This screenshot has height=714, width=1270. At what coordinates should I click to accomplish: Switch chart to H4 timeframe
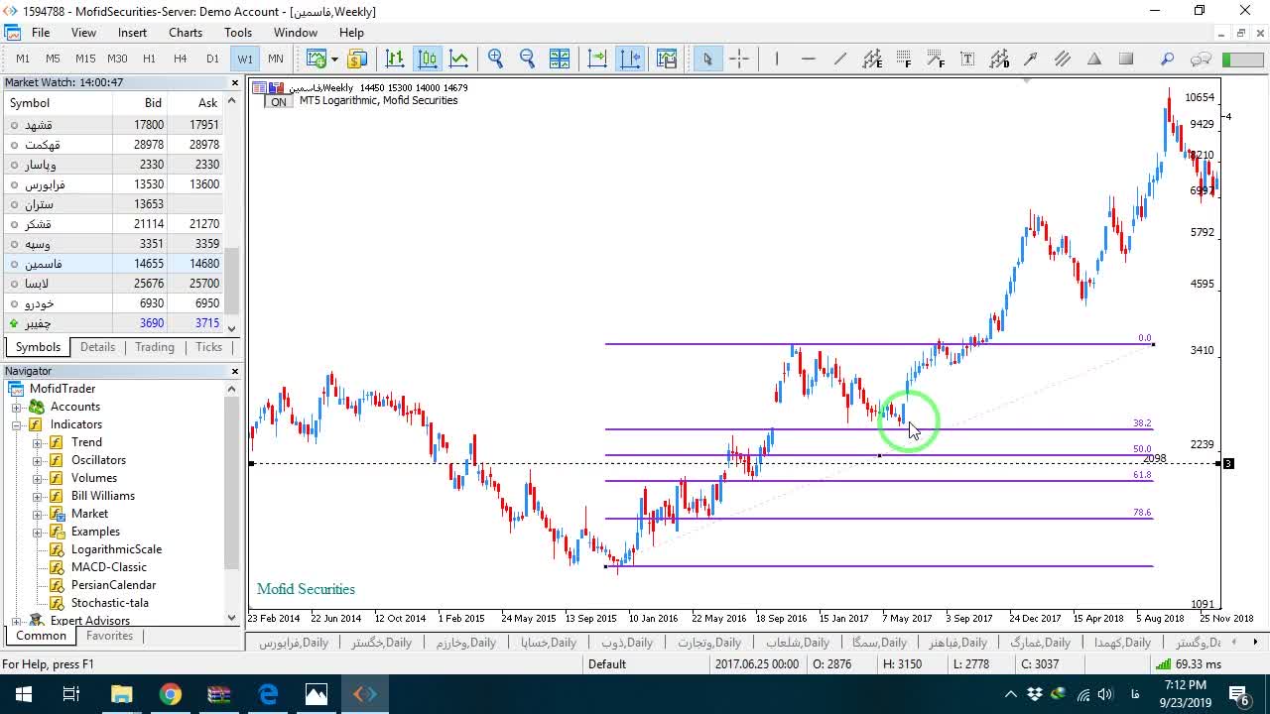[x=181, y=59]
